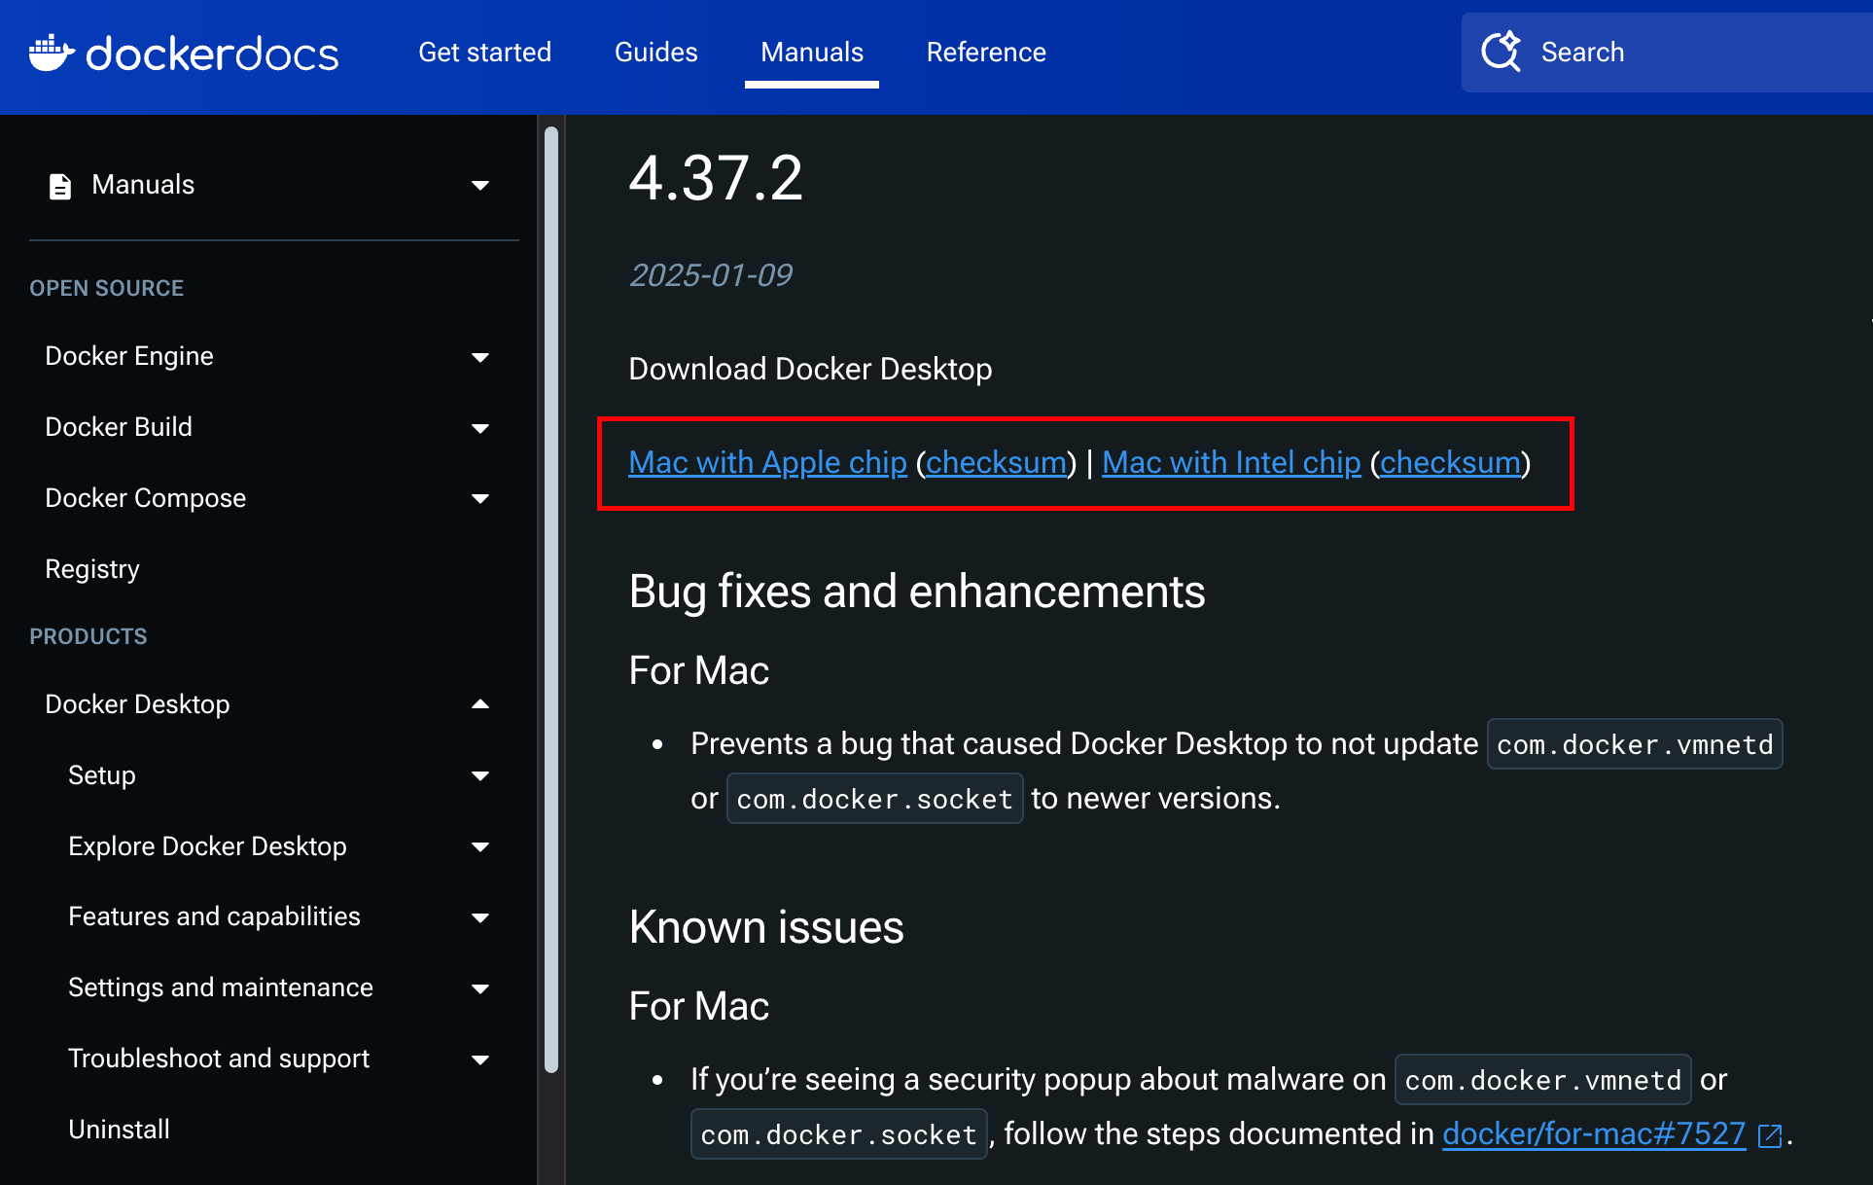This screenshot has height=1185, width=1873.
Task: Collapse the Docker Desktop section arrow
Action: tap(480, 704)
